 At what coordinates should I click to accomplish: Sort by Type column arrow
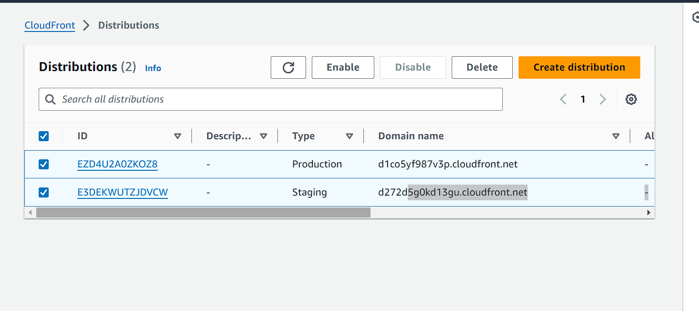coord(349,136)
